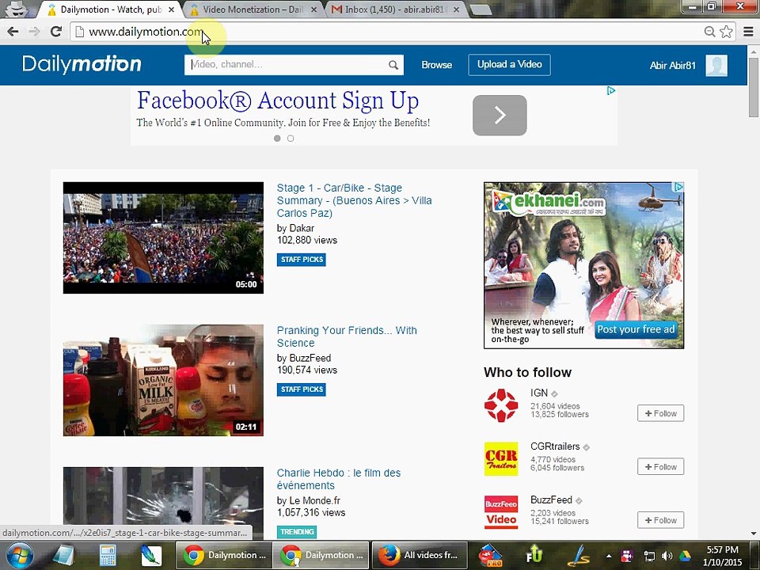This screenshot has height=570, width=760.
Task: Click the Upload a Video button
Action: click(509, 64)
